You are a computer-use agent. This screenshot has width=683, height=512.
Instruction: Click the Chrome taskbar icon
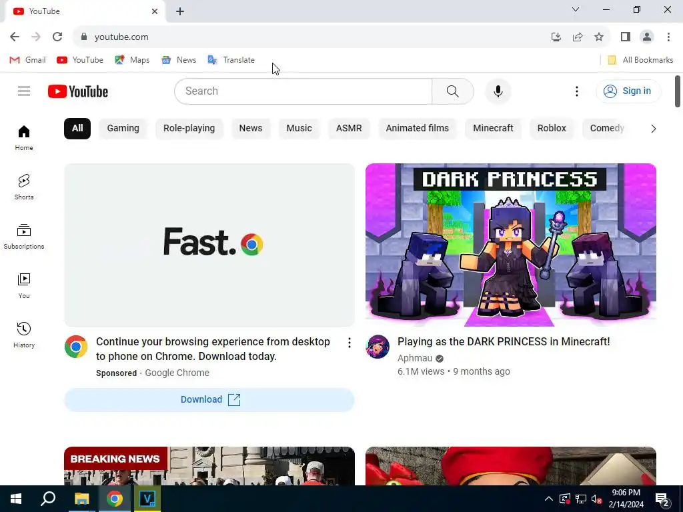[x=115, y=499]
